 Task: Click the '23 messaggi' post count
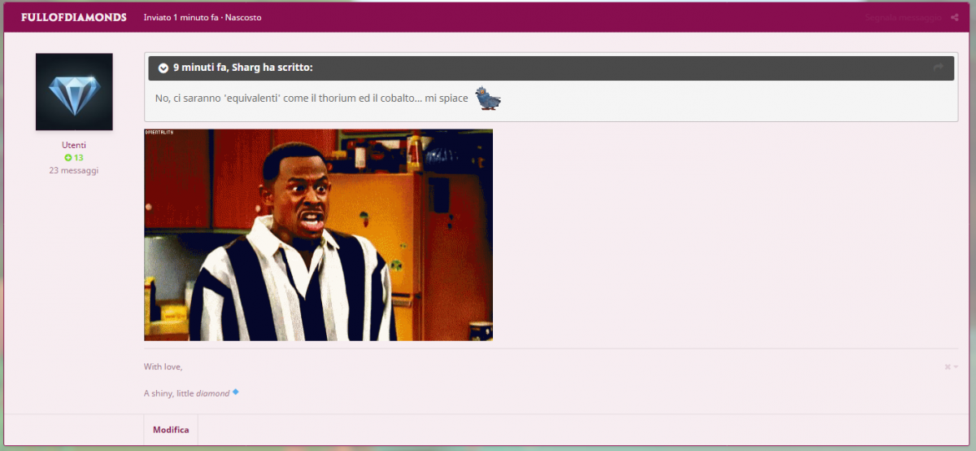click(74, 170)
